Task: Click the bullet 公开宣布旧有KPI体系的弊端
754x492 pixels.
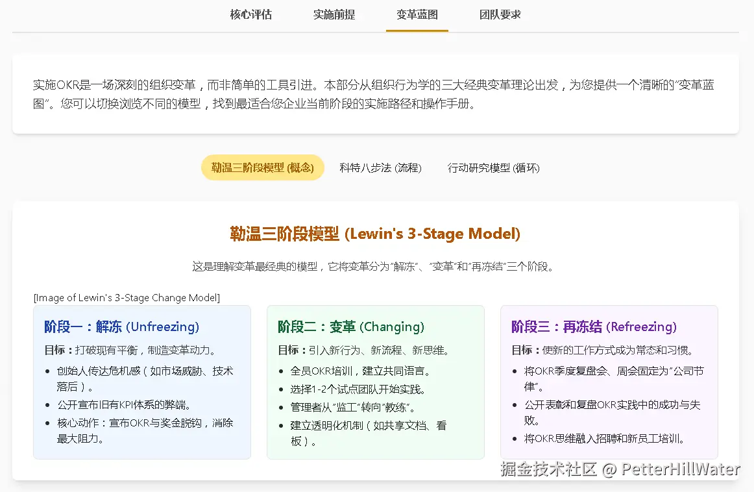Action: (124, 405)
